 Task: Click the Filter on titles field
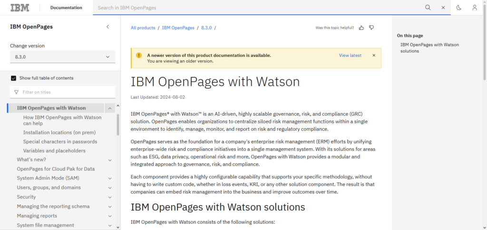[62, 92]
